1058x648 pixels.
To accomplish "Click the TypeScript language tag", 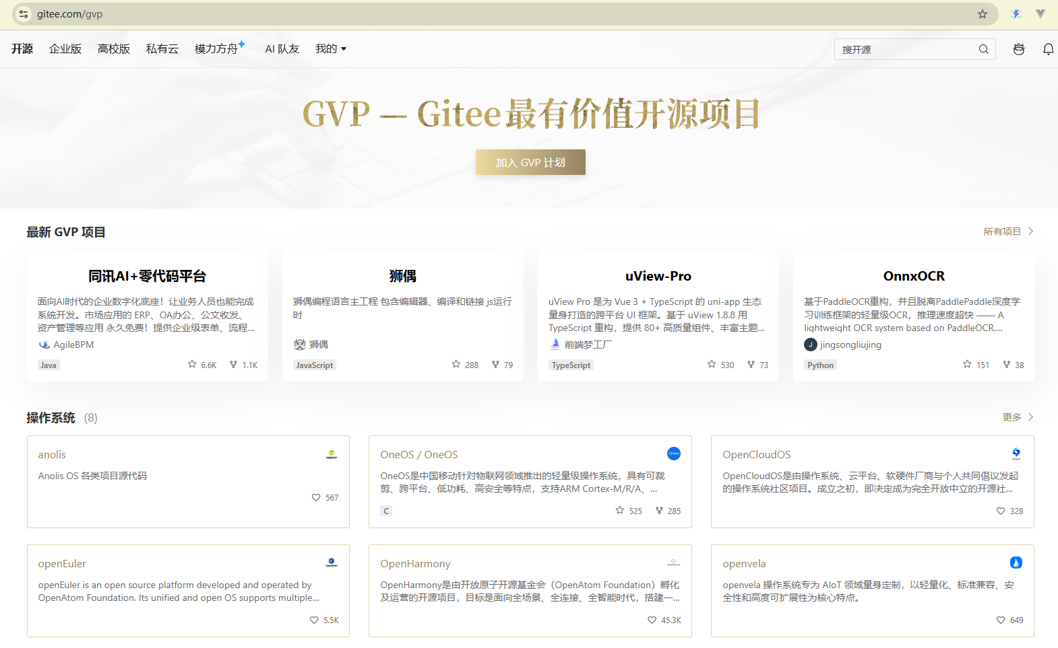I will [571, 365].
